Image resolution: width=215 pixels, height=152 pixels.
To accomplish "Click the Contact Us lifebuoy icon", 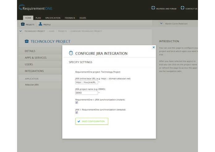I will [x=183, y=8].
